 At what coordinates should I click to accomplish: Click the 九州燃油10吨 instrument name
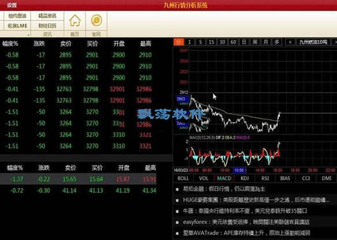[x=313, y=42]
